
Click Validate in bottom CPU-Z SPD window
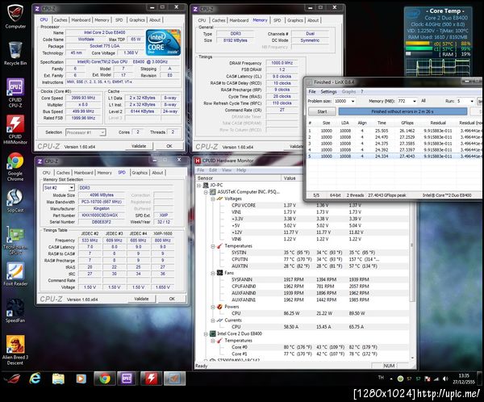point(141,299)
